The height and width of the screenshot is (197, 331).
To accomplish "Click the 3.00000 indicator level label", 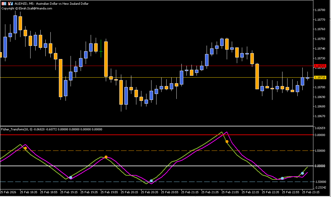I will (320, 135).
